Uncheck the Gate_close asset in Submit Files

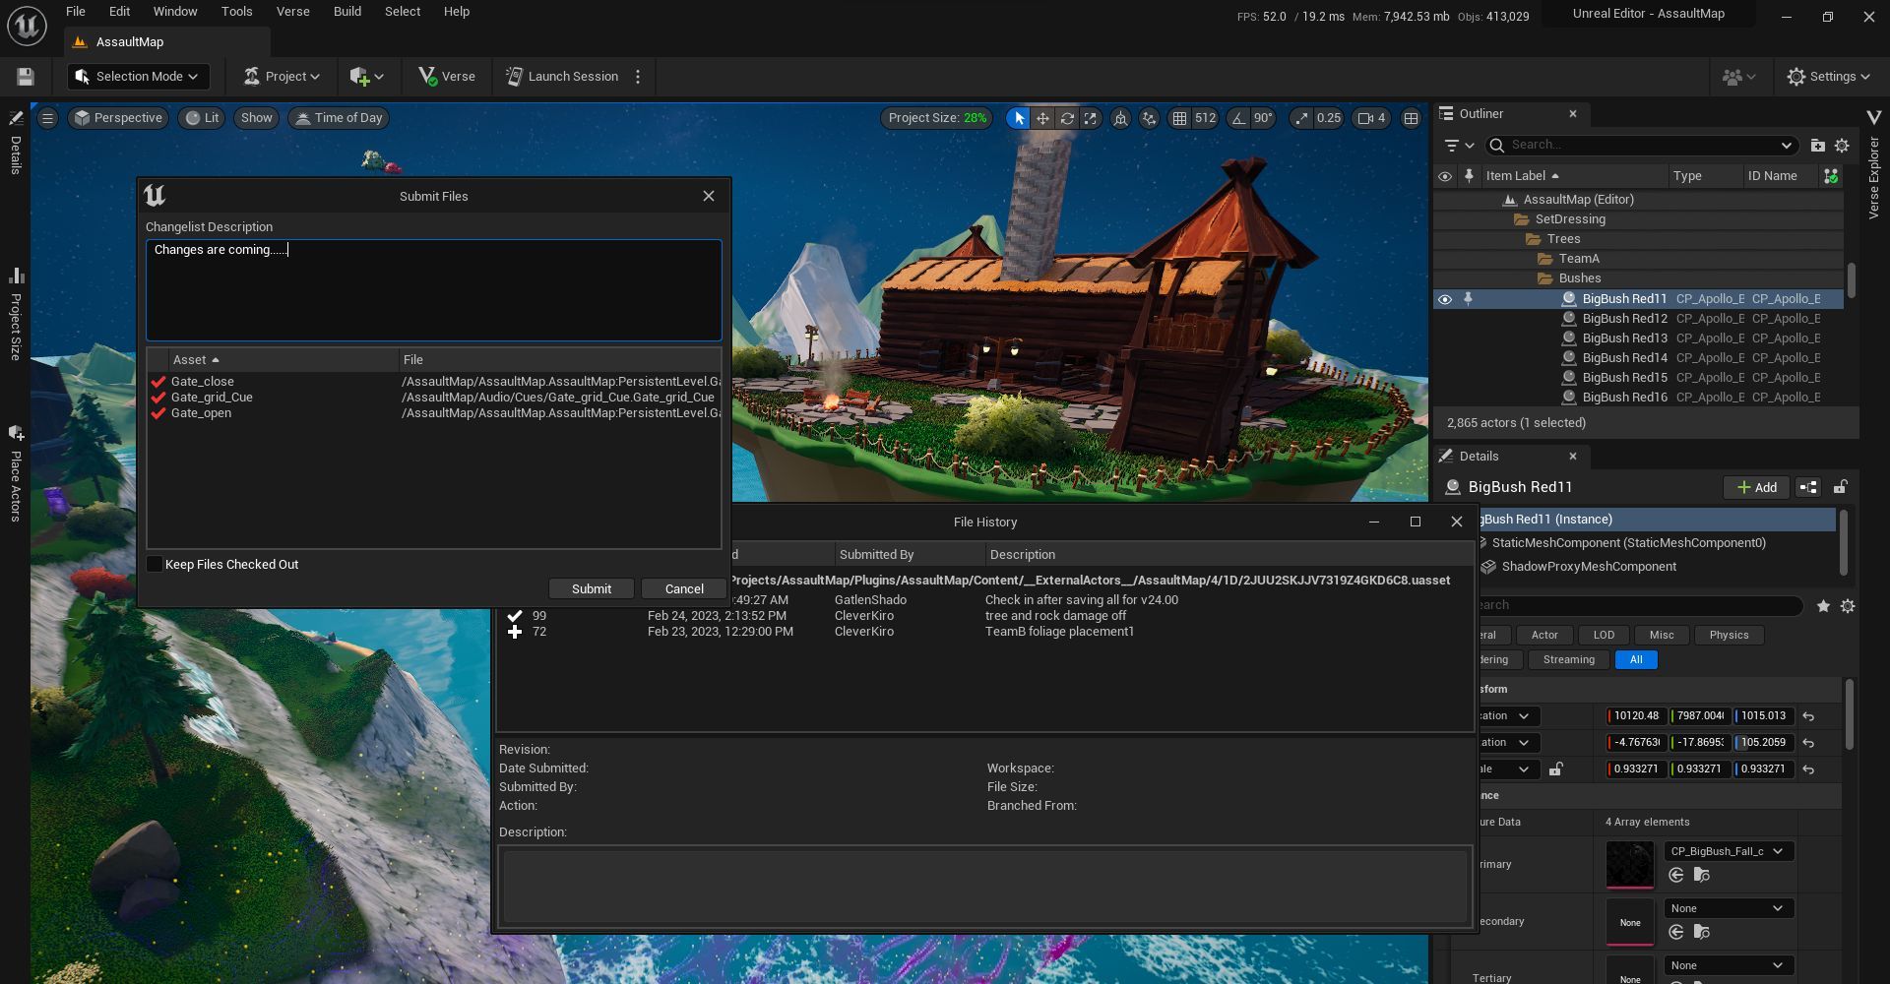tap(159, 382)
